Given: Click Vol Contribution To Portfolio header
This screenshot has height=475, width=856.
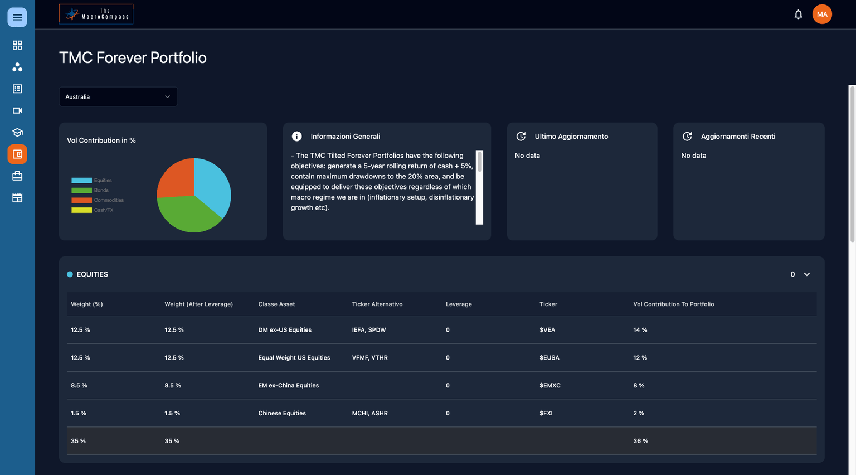Looking at the screenshot, I should pos(673,304).
